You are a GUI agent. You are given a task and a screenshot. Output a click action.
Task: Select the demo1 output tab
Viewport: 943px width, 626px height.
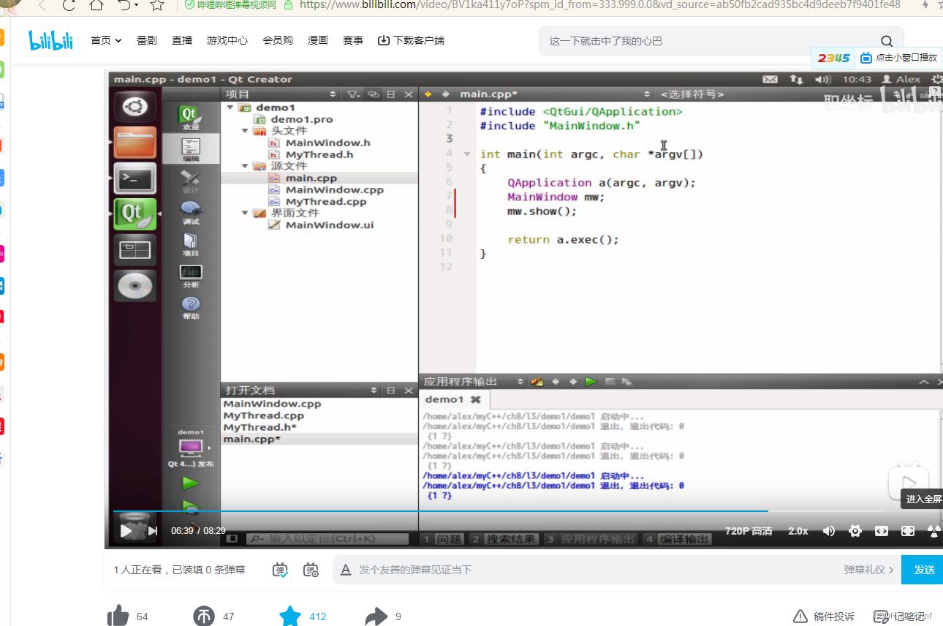(x=453, y=399)
